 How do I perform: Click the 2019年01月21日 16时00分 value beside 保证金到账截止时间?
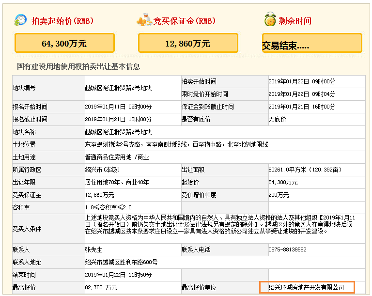pyautogui.click(x=302, y=107)
